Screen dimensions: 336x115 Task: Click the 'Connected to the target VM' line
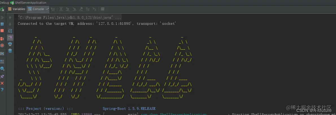[x=97, y=23]
